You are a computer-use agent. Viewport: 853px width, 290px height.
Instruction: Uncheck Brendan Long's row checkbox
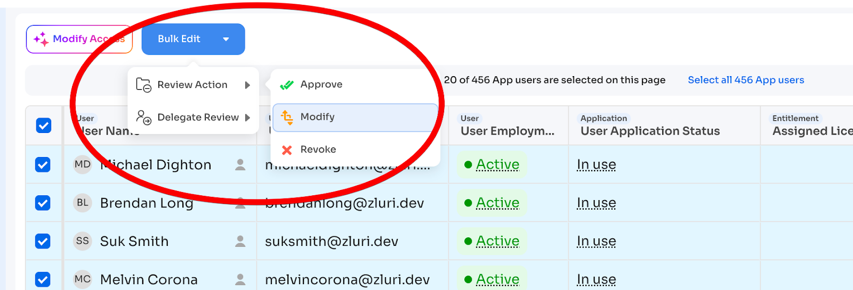click(43, 203)
